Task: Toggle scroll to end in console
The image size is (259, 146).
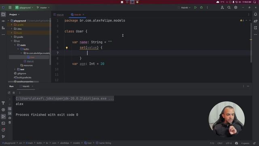Action: tap(10, 113)
